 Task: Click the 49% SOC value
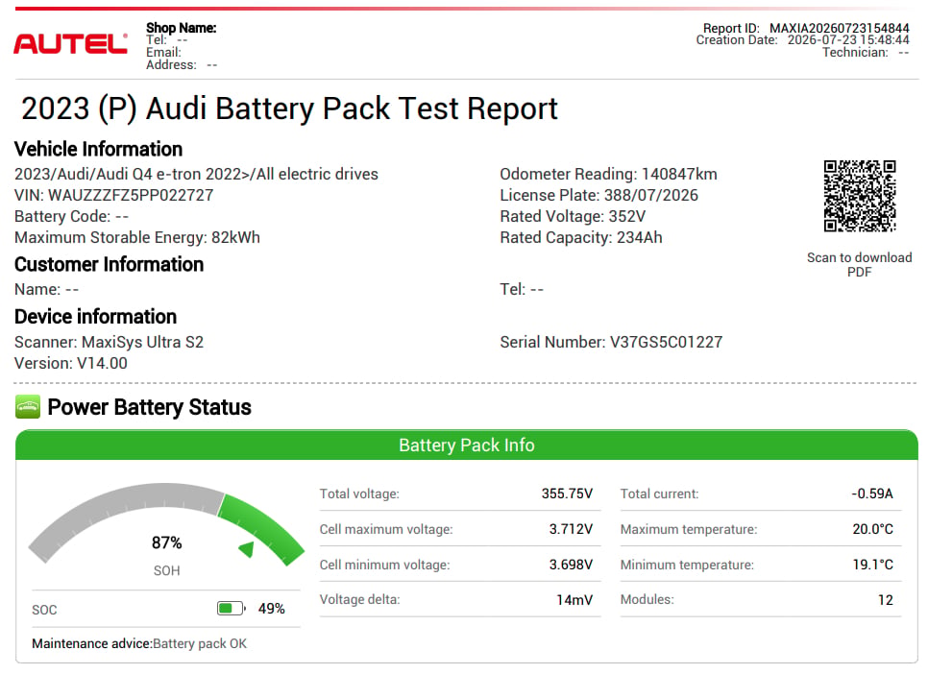[272, 609]
